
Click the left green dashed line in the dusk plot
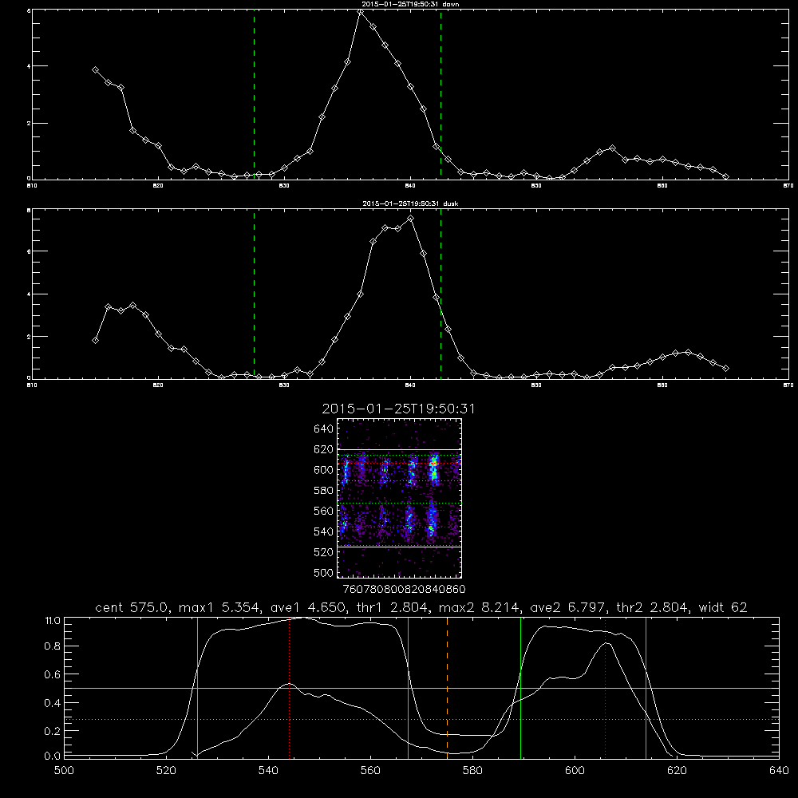(254, 294)
